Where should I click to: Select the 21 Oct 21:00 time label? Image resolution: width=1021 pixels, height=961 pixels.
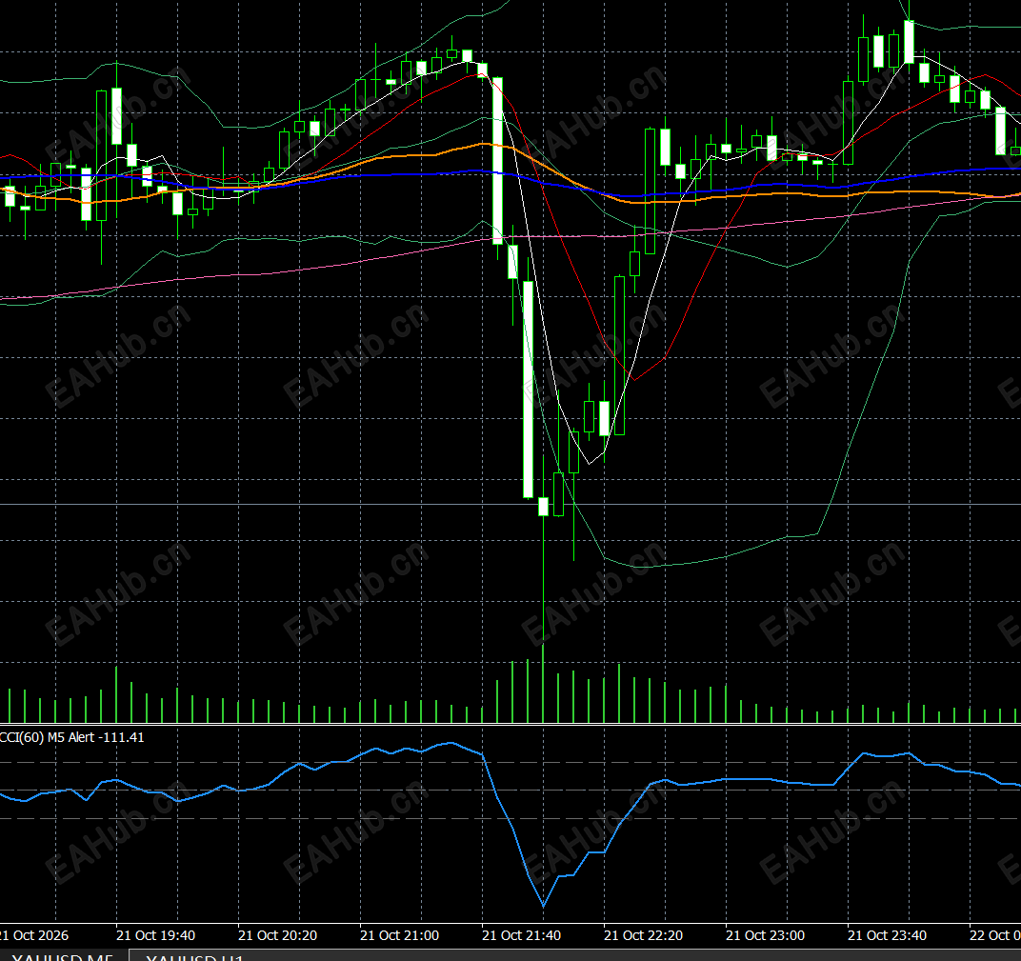tap(399, 935)
